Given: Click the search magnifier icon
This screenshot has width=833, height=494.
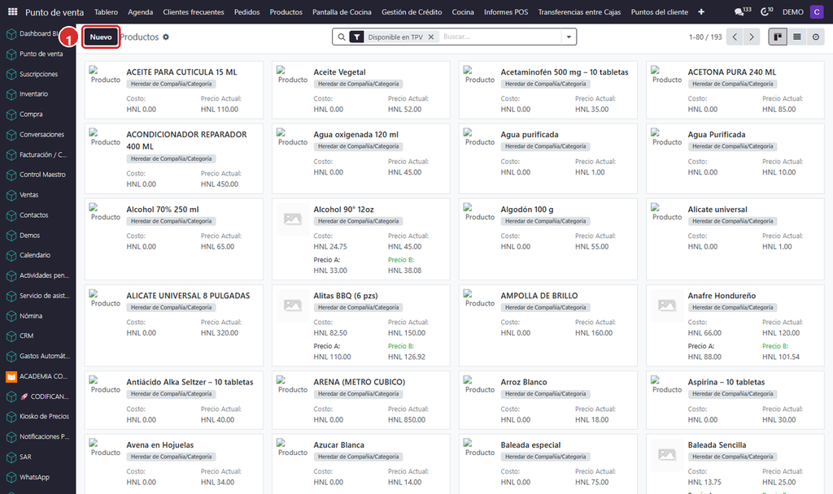Looking at the screenshot, I should [x=342, y=37].
